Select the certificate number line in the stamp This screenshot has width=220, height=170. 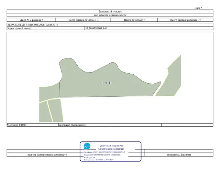point(104,152)
